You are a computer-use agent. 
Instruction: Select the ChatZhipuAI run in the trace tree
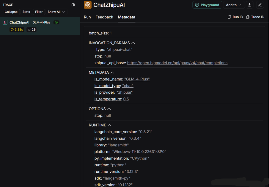tap(40, 26)
